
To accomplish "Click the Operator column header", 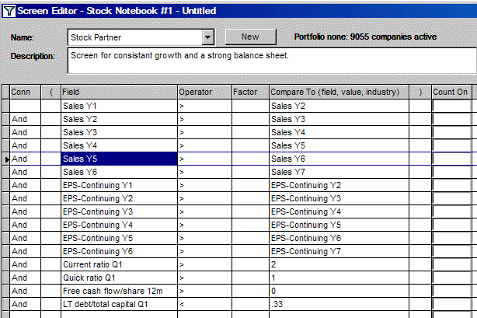I will [x=204, y=92].
